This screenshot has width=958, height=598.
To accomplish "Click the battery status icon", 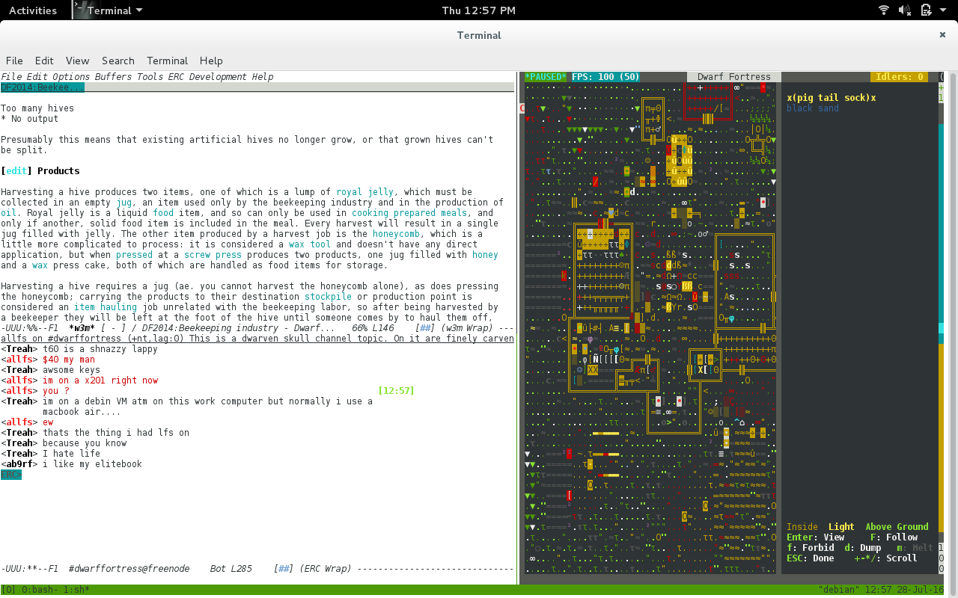I will click(926, 10).
